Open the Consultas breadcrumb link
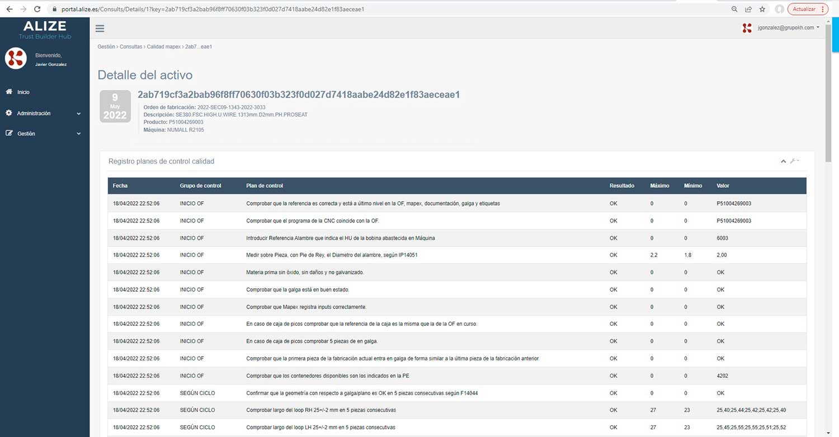839x437 pixels. click(130, 47)
